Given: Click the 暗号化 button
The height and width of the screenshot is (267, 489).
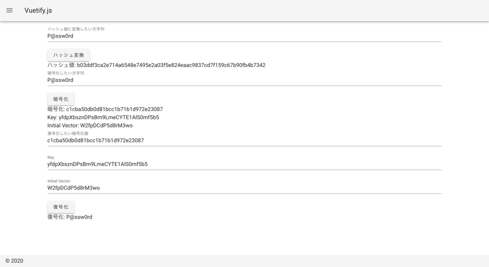Looking at the screenshot, I should 61,99.
